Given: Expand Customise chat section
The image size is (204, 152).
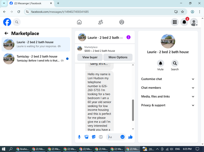Looking at the screenshot, I should point(168,79).
